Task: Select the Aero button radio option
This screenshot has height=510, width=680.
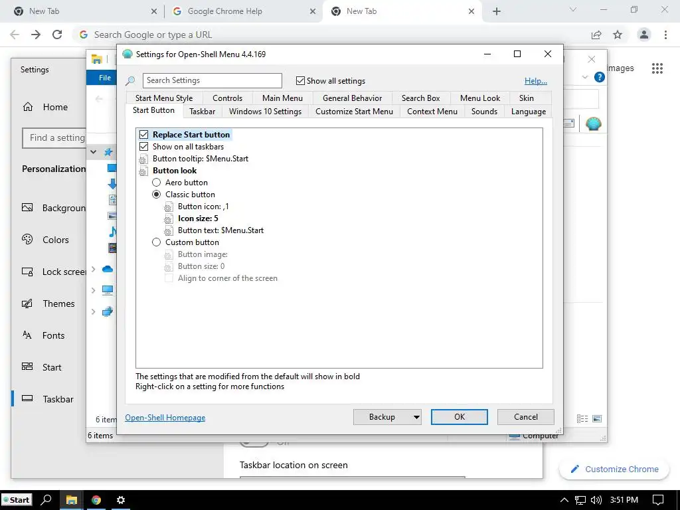Action: coord(156,183)
